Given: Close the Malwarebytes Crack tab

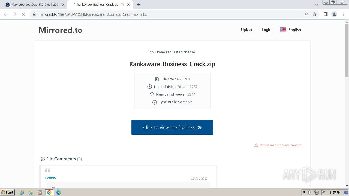Looking at the screenshot, I should (63, 5).
